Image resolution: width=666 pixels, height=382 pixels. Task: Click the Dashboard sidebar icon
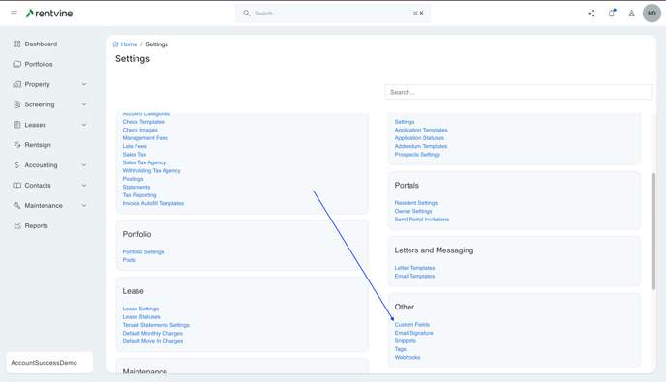coord(17,44)
